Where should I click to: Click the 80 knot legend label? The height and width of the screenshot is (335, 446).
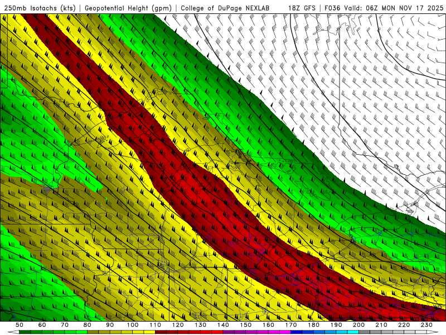(88, 325)
